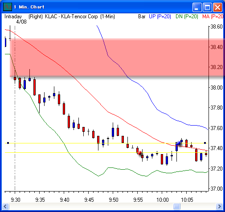Click the KLAC - KLA-Tencor Corp title
Image resolution: width=225 pixels, height=212 pixels.
click(x=71, y=16)
